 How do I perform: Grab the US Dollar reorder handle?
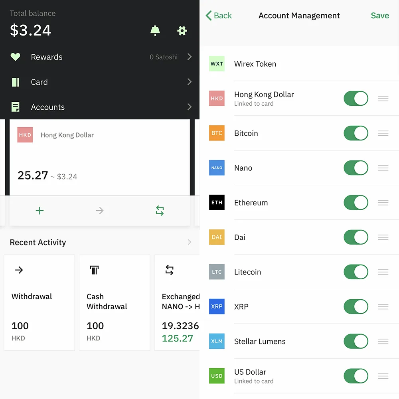point(383,376)
